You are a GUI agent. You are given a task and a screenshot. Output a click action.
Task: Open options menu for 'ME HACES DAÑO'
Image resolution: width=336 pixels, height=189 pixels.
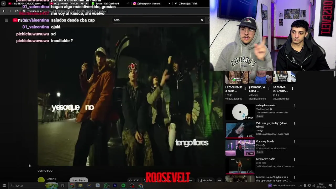pos(294,160)
